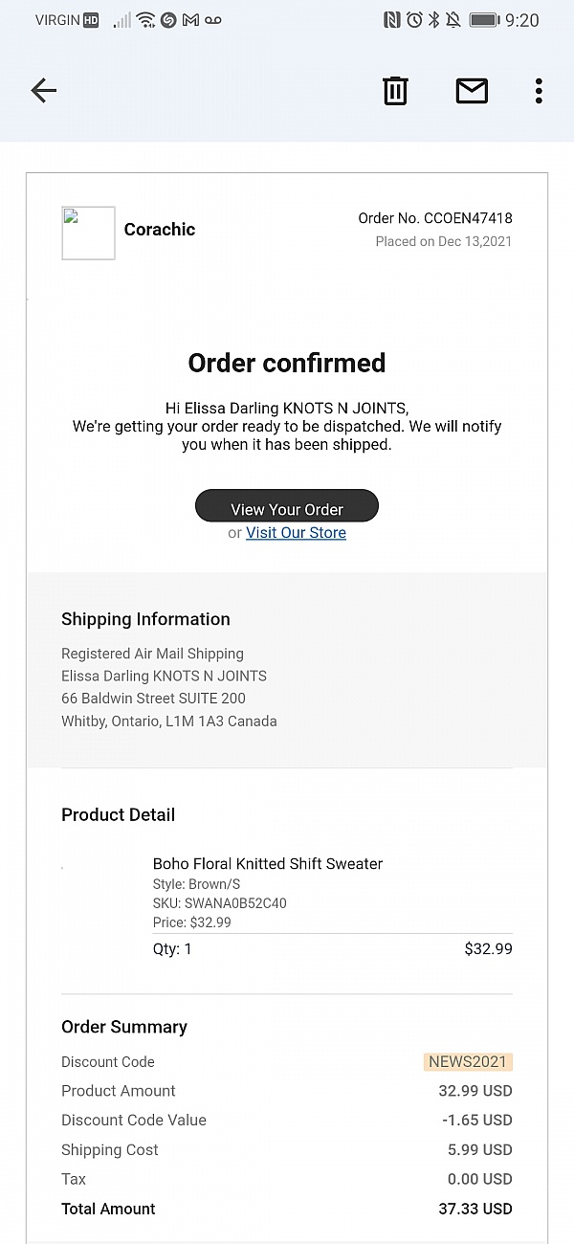Tap the Bluetooth status icon
574x1244 pixels.
[433, 20]
